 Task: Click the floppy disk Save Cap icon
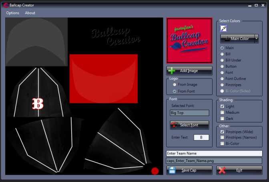click(172, 170)
